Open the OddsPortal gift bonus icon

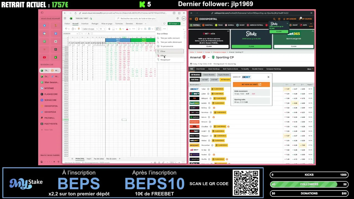pos(279,19)
